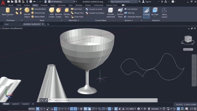The height and width of the screenshot is (111, 197).
Task: Pick the Merge Face tool
Action: 77,13
